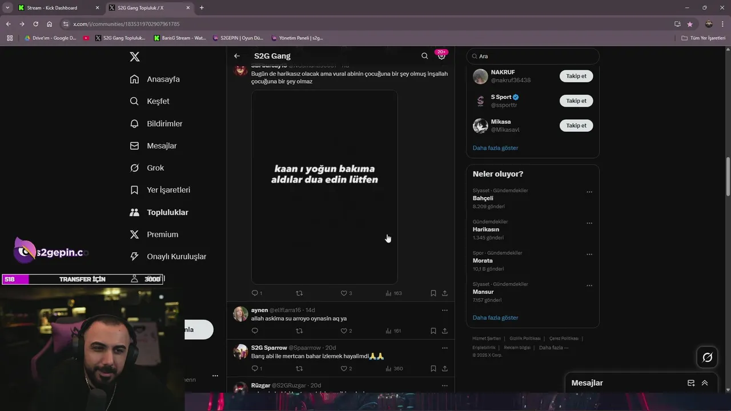Expand Daha fazla footer links

(553, 348)
